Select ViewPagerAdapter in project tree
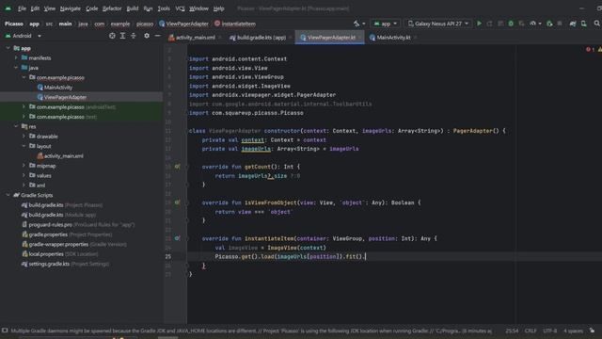602x339 pixels. [61, 97]
